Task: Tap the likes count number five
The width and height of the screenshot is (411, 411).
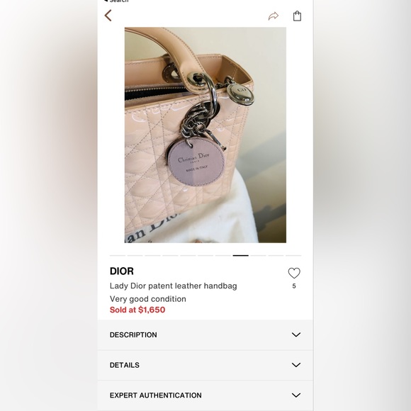Action: pyautogui.click(x=294, y=286)
